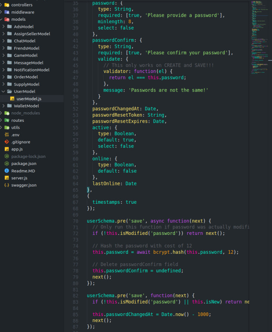Image resolution: width=272 pixels, height=332 pixels.
Task: Click the middleware folder icon
Action: (x=7, y=12)
